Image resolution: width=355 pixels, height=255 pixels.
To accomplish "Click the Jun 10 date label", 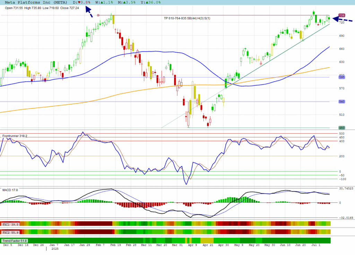I will pos(285,245).
